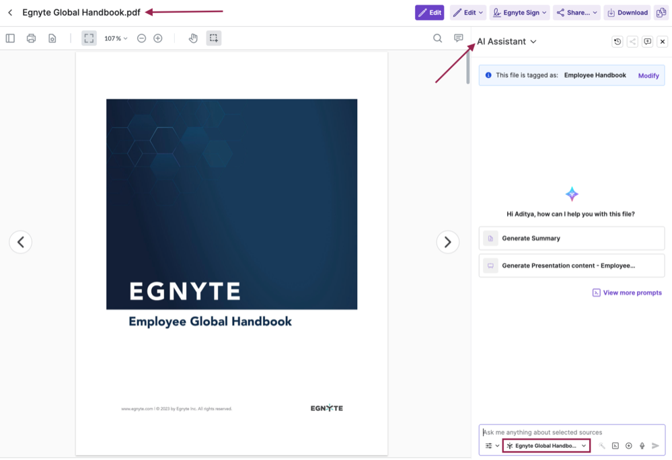Toggle the sidebar panel icon
672x460 pixels.
10,38
